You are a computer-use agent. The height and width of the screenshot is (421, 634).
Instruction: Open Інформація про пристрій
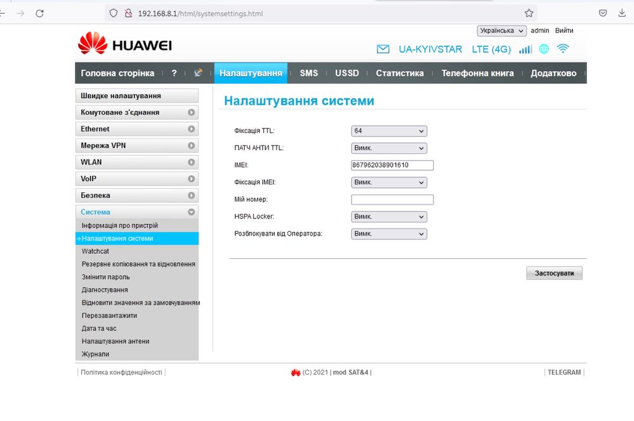click(136, 225)
